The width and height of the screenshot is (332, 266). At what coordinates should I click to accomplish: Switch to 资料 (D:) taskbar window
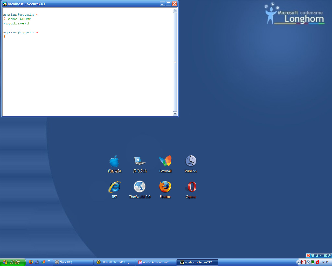[73, 262]
